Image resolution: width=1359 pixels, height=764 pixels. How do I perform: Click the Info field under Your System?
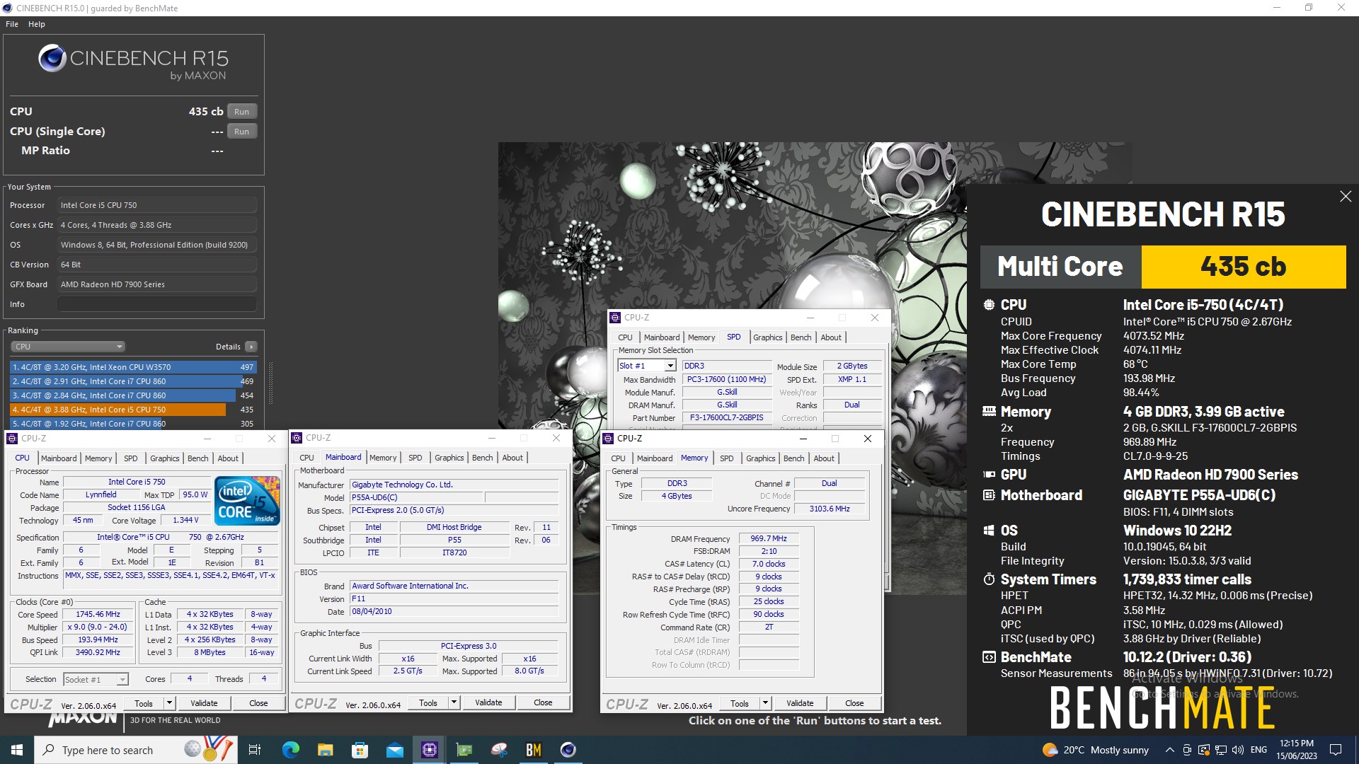click(156, 304)
